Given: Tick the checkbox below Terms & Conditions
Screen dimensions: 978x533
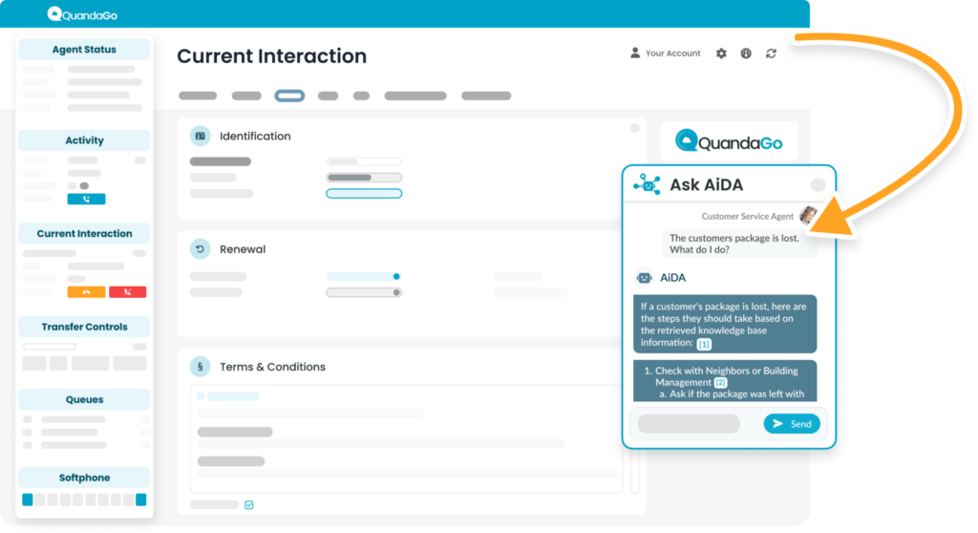Looking at the screenshot, I should [x=249, y=505].
